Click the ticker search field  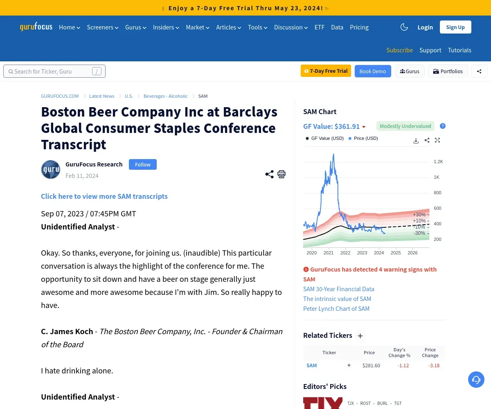tap(54, 71)
